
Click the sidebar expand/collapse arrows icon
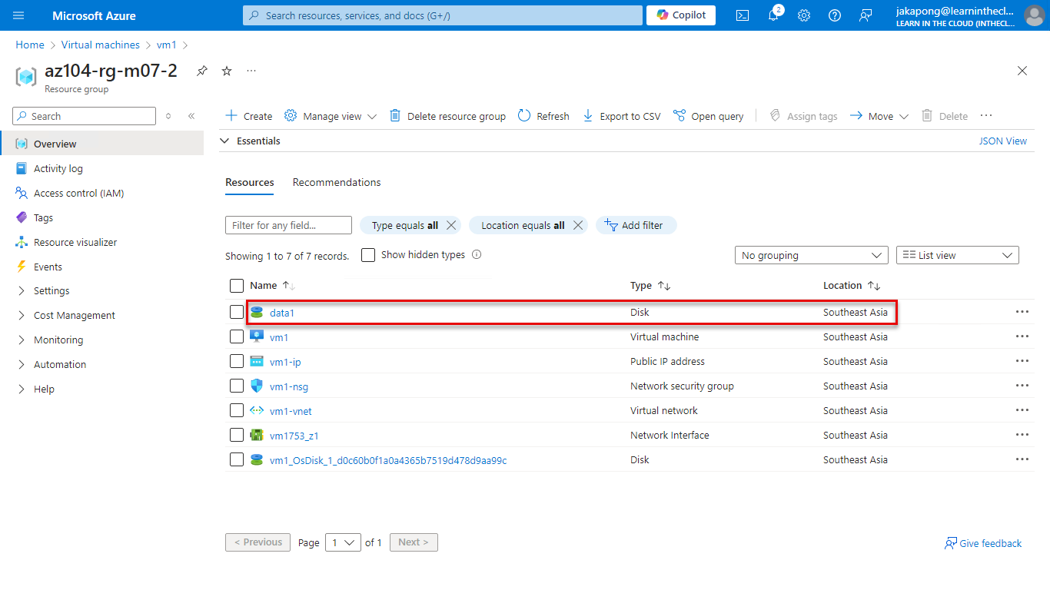[169, 116]
